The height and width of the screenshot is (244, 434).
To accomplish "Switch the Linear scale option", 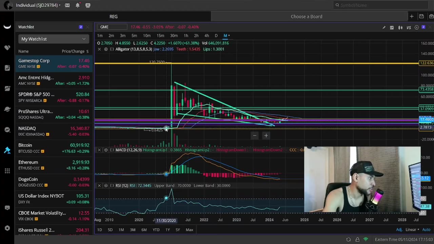I will coord(413,230).
